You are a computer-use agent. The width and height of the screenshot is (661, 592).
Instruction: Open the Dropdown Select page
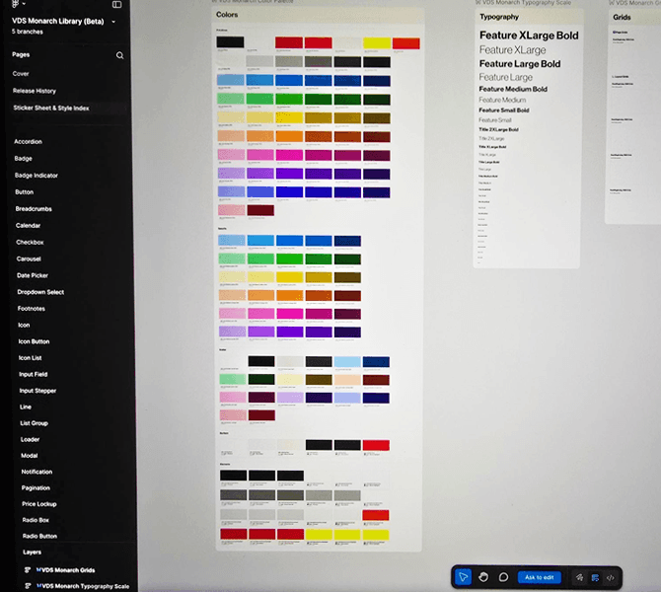click(40, 292)
